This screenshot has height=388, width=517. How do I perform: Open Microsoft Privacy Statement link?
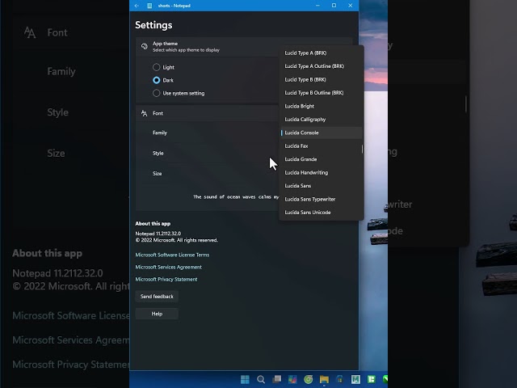tap(166, 279)
